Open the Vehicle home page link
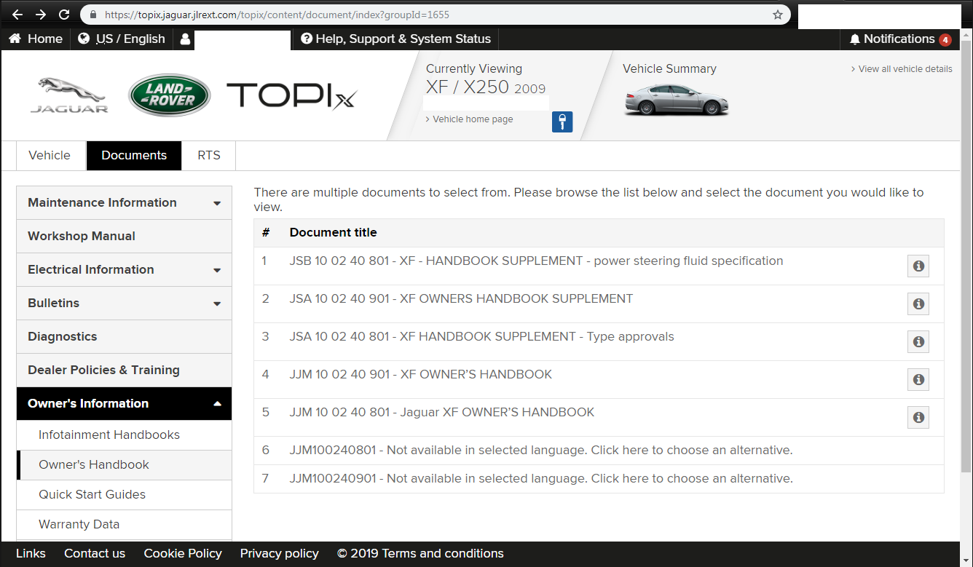 pyautogui.click(x=473, y=119)
